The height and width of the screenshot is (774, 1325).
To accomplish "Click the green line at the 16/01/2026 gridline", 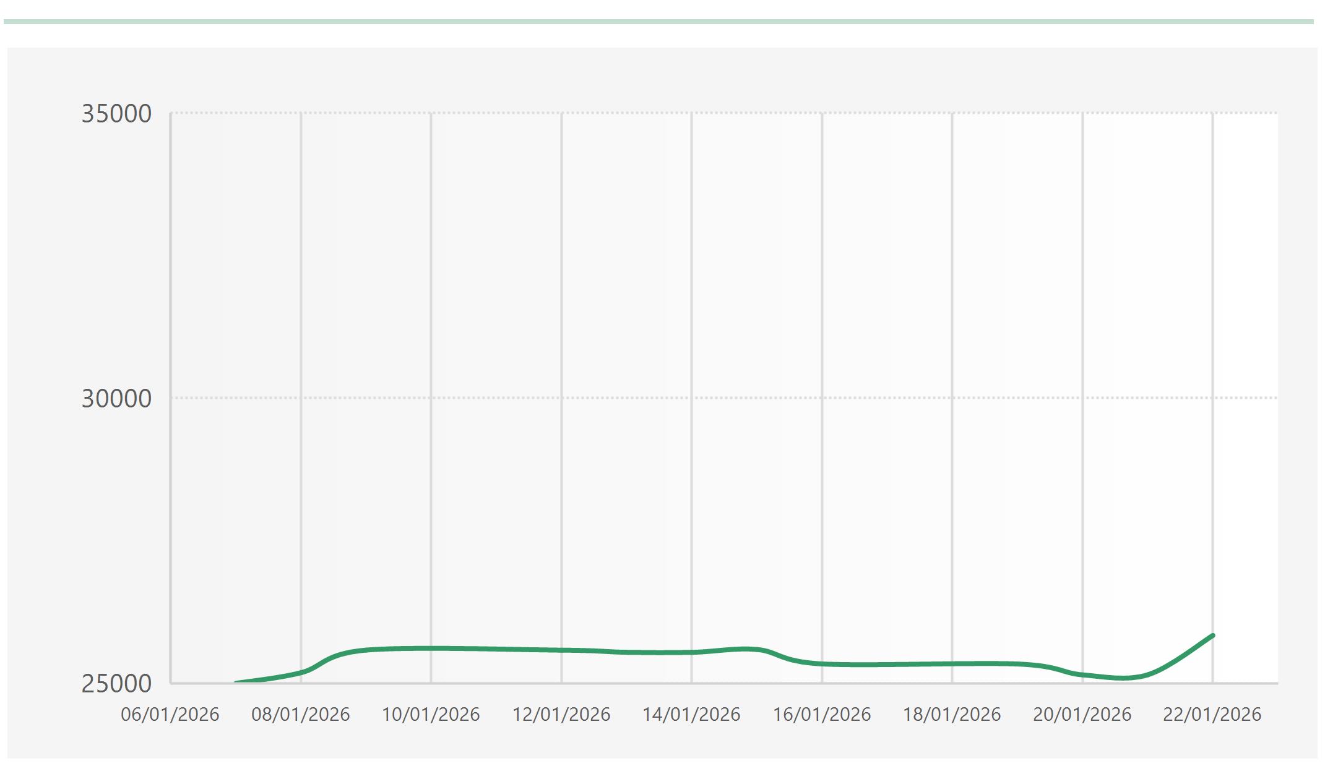I will pos(822,663).
